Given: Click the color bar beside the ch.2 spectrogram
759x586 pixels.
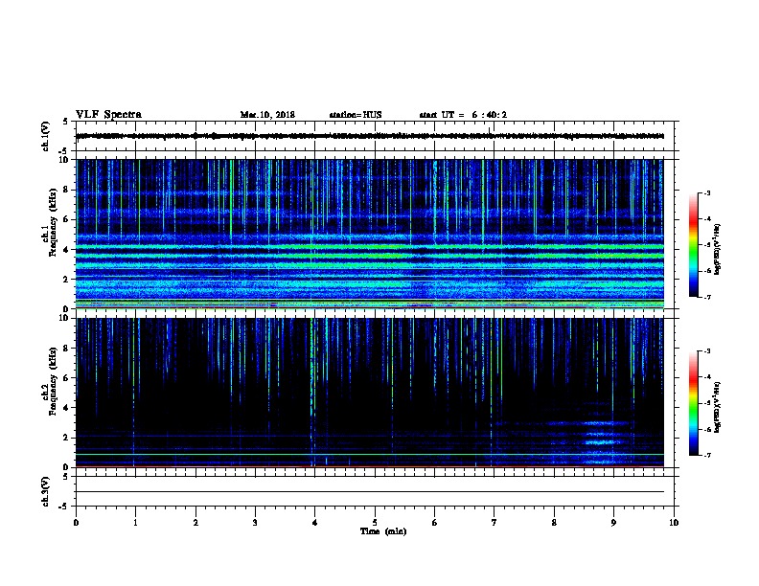Looking at the screenshot, I should pyautogui.click(x=693, y=403).
